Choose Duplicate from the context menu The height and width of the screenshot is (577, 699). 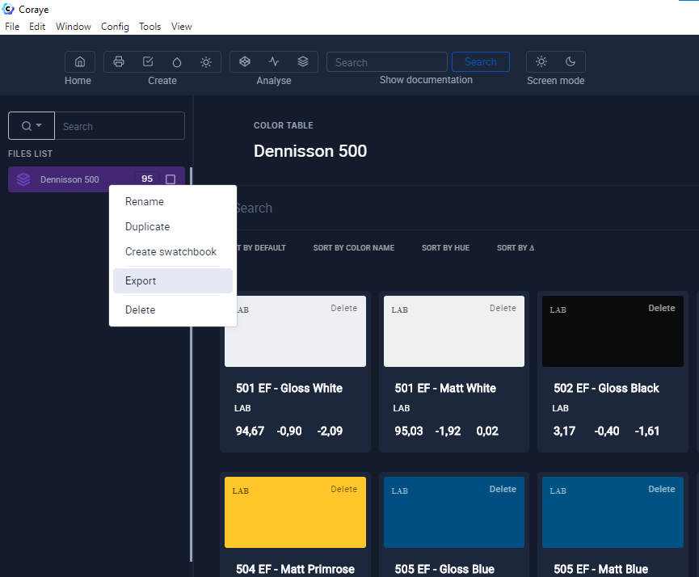coord(173,226)
